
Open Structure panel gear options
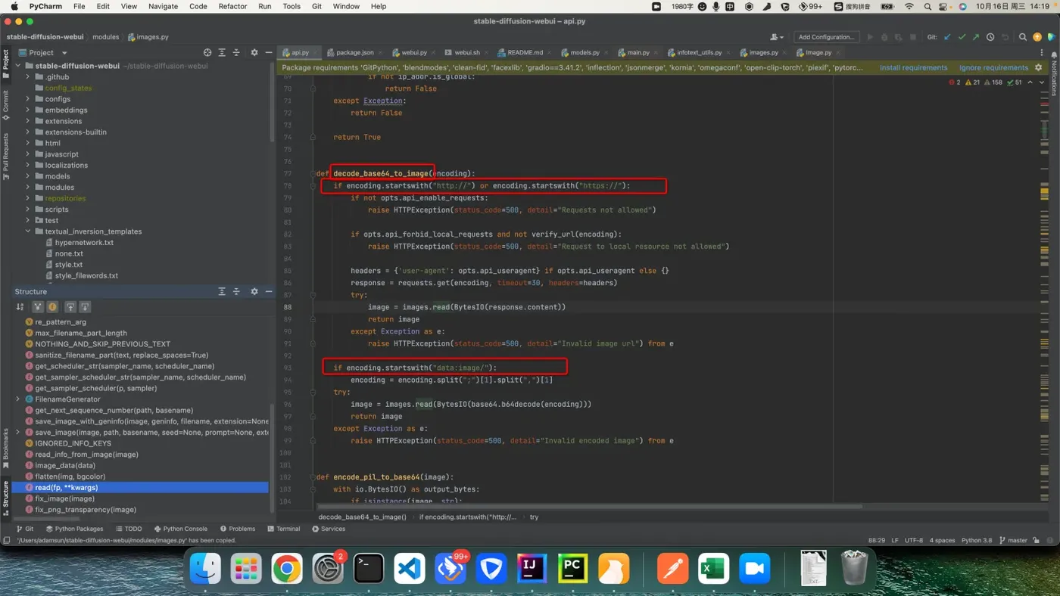coord(254,291)
